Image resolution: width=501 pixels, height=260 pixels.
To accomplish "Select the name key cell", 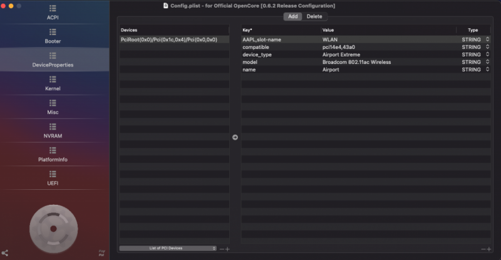I will point(281,70).
